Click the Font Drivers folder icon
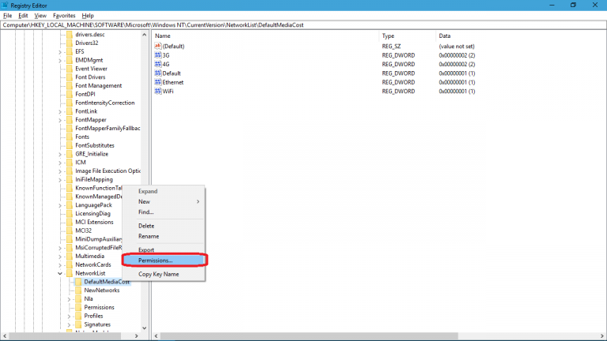This screenshot has height=341, width=607. [x=70, y=77]
